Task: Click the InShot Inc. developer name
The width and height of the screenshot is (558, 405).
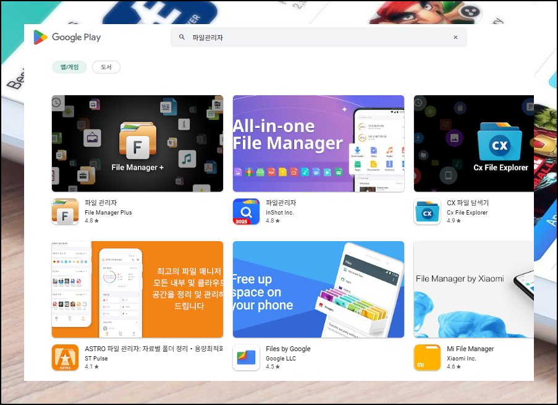Action: 280,212
